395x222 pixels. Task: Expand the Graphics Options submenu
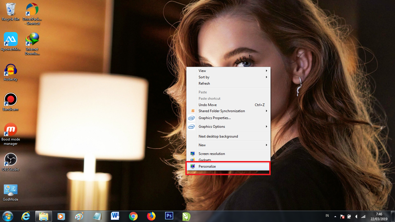tap(228, 127)
